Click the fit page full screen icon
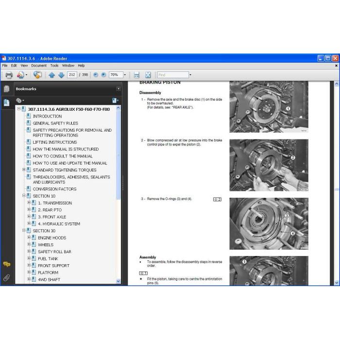The width and height of the screenshot is (340, 340). (148, 75)
